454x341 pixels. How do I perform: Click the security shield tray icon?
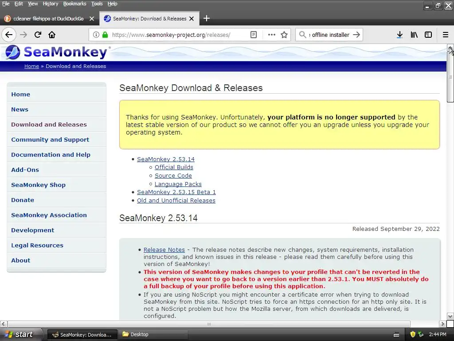click(x=413, y=334)
